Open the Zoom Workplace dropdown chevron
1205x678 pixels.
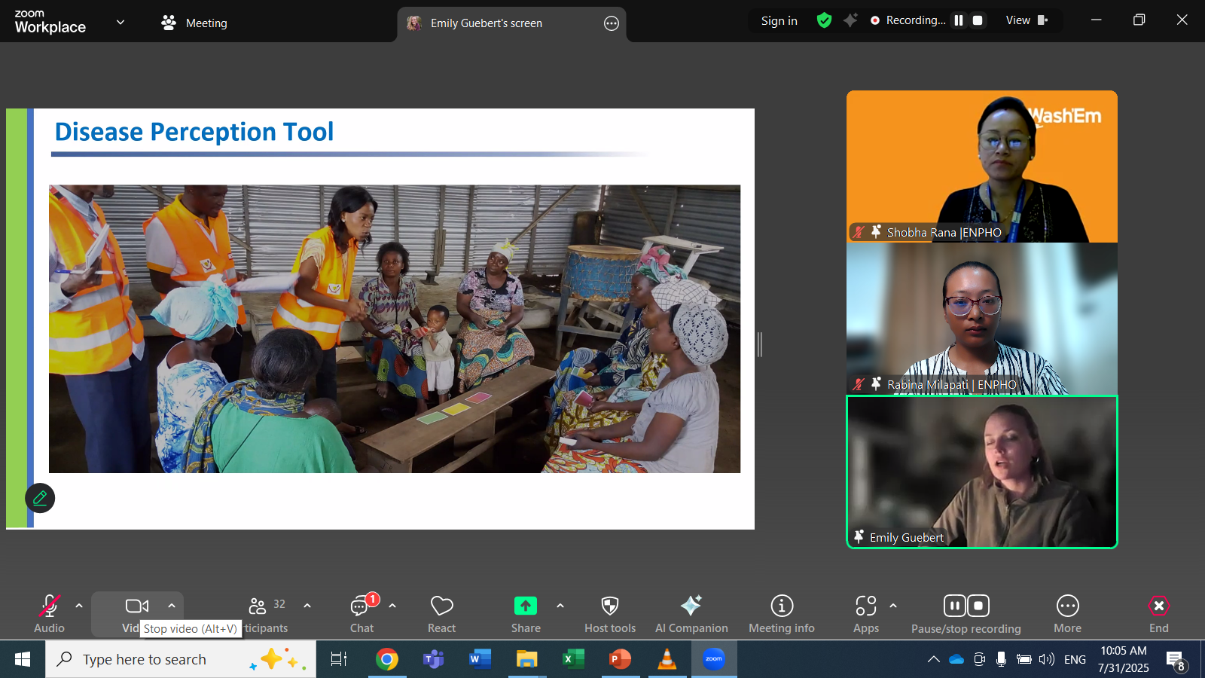120,23
